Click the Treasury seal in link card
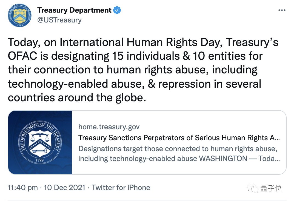This screenshot has width=291, height=201. [x=40, y=142]
